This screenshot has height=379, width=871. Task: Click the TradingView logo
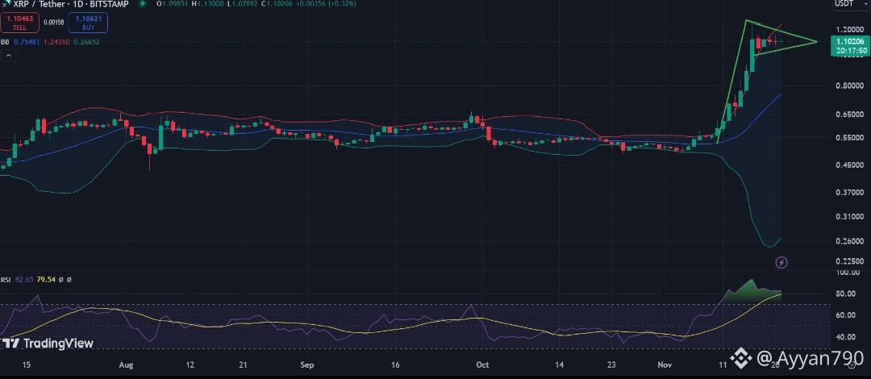48,343
